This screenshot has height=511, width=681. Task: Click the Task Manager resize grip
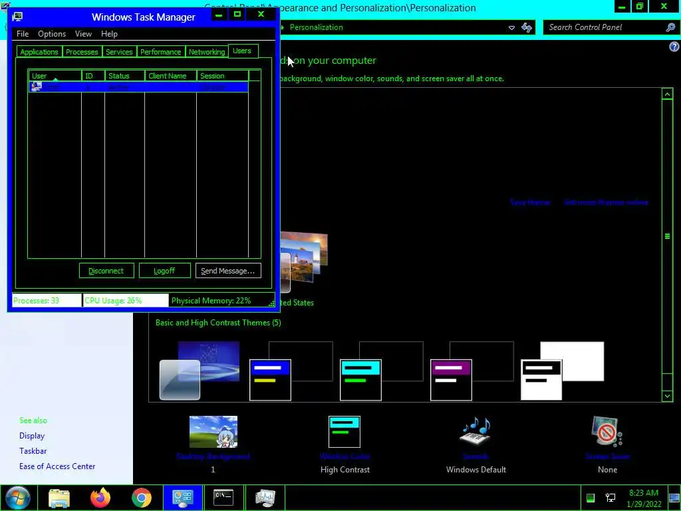tap(271, 303)
